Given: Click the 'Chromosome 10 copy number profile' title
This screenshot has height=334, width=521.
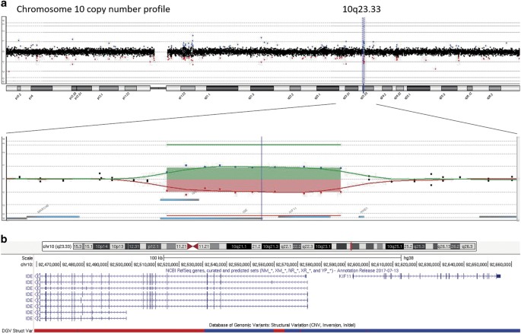Looking at the screenshot, I should coord(94,9).
